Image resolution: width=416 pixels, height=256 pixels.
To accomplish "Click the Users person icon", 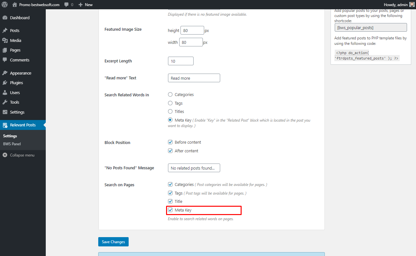I will 5,92.
